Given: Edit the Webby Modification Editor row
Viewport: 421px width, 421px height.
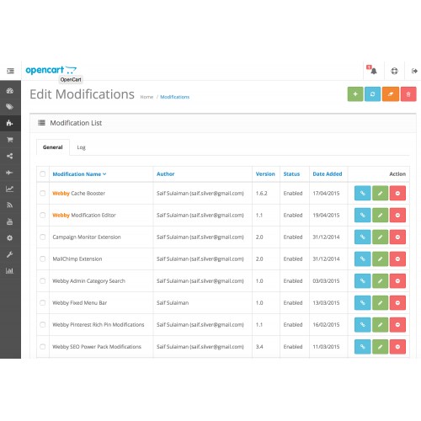Looking at the screenshot, I should click(x=380, y=215).
